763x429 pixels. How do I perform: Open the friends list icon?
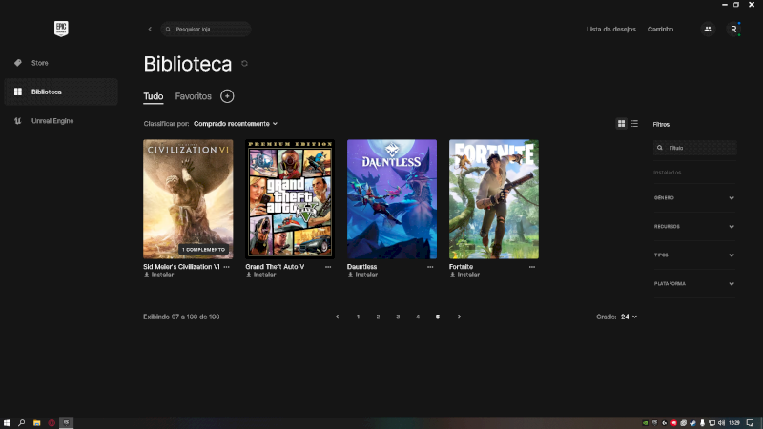pos(708,30)
